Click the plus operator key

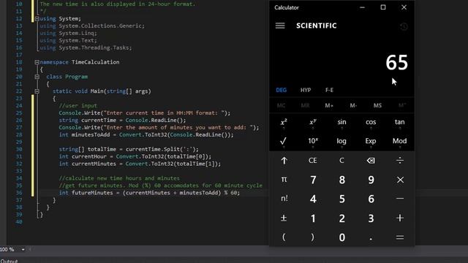pos(400,218)
